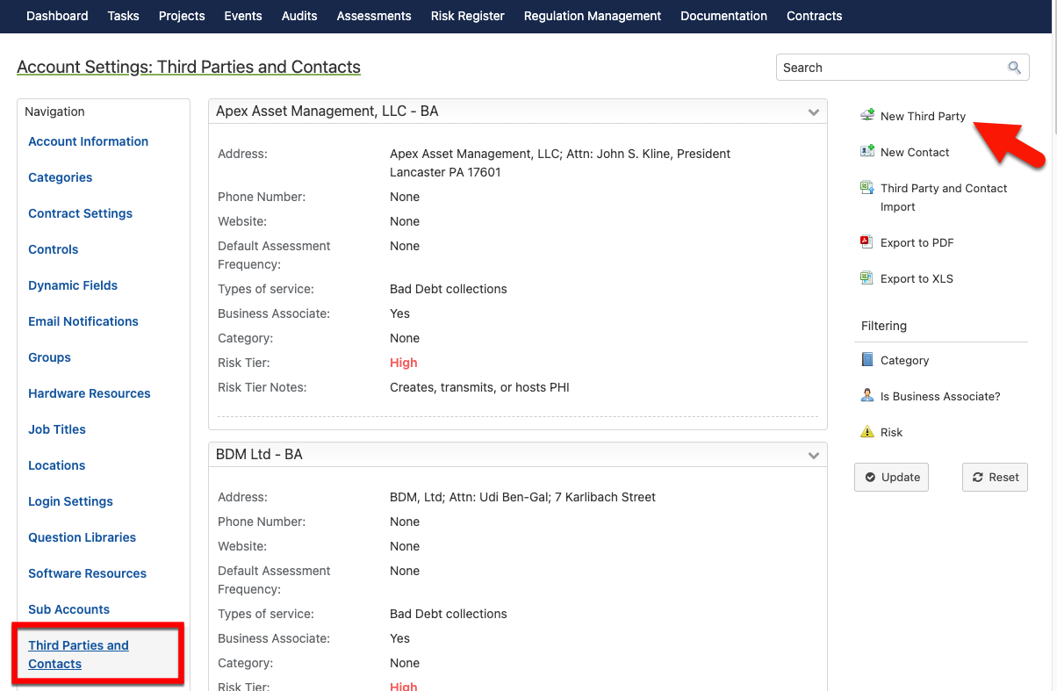Screen dimensions: 1057x691
Task: Open Third Parties and Contacts sidebar link
Action: coord(78,654)
